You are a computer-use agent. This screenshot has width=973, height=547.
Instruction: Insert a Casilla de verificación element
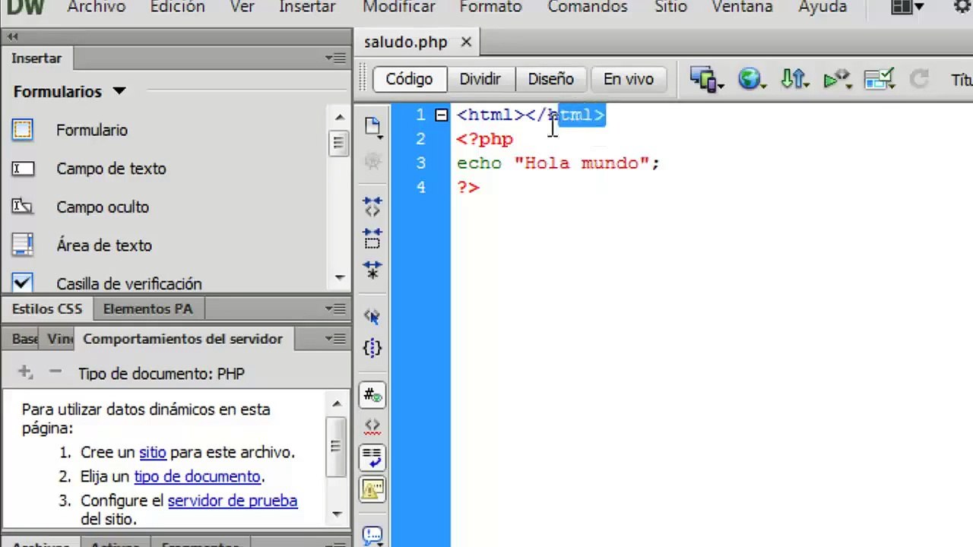tap(106, 283)
